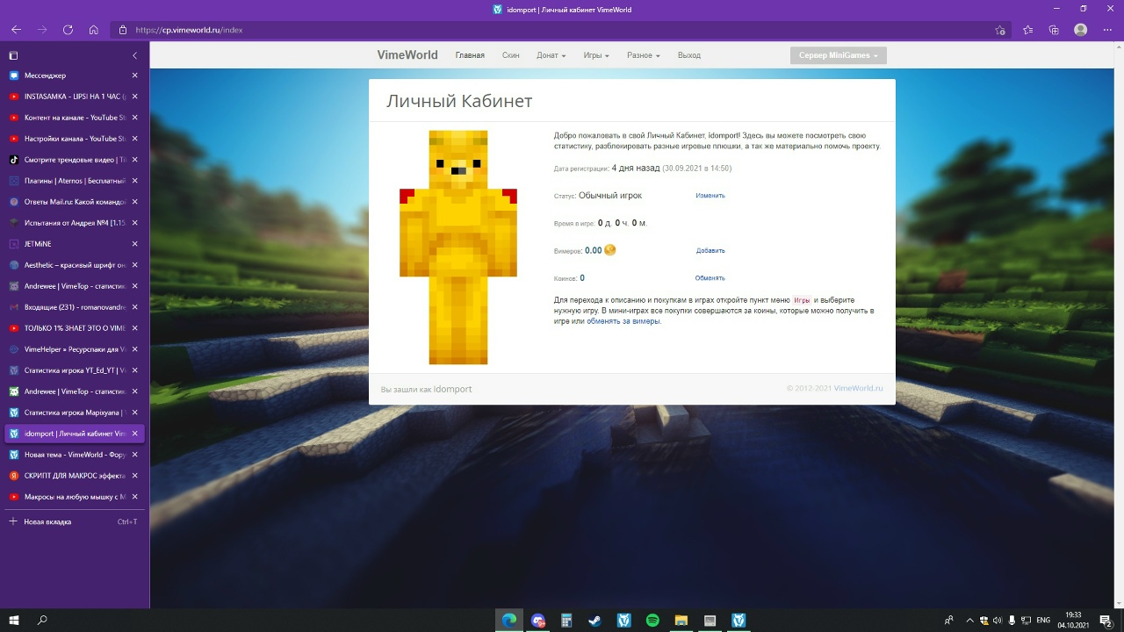The image size is (1124, 632).
Task: Open Сервер MiniGames server selector
Action: click(x=838, y=55)
